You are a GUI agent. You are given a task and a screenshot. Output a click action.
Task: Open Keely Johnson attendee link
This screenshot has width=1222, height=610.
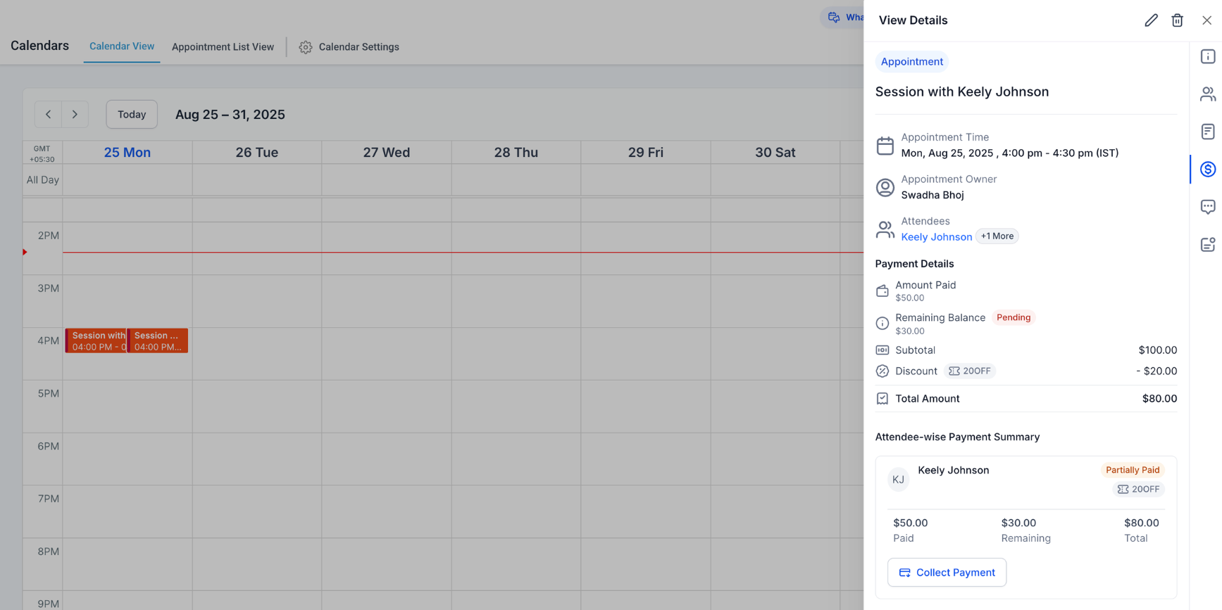pos(936,237)
